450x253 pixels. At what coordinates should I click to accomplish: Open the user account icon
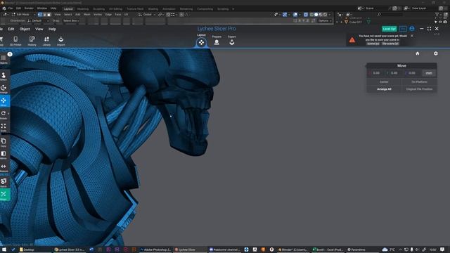pyautogui.click(x=412, y=29)
